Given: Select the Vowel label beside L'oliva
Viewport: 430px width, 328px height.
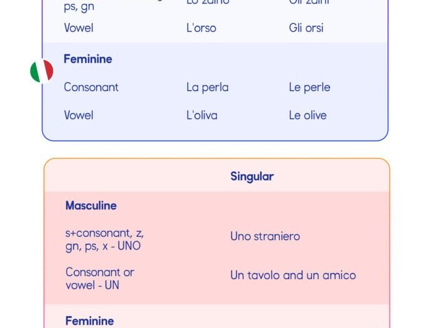Looking at the screenshot, I should [x=78, y=115].
